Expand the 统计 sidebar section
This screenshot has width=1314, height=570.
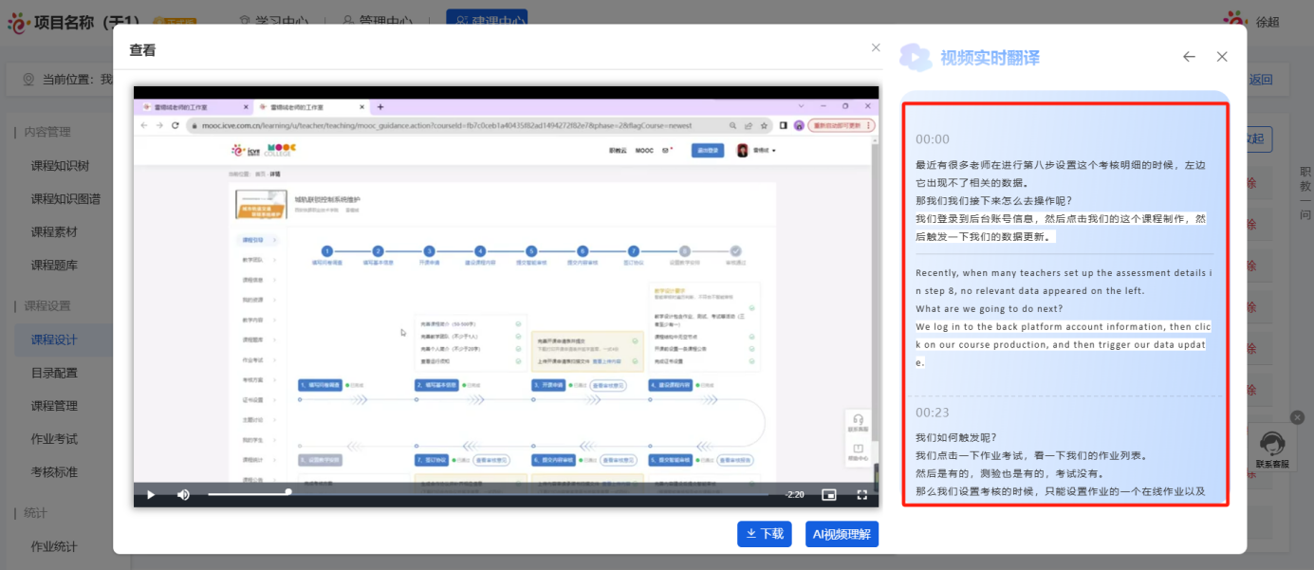35,513
